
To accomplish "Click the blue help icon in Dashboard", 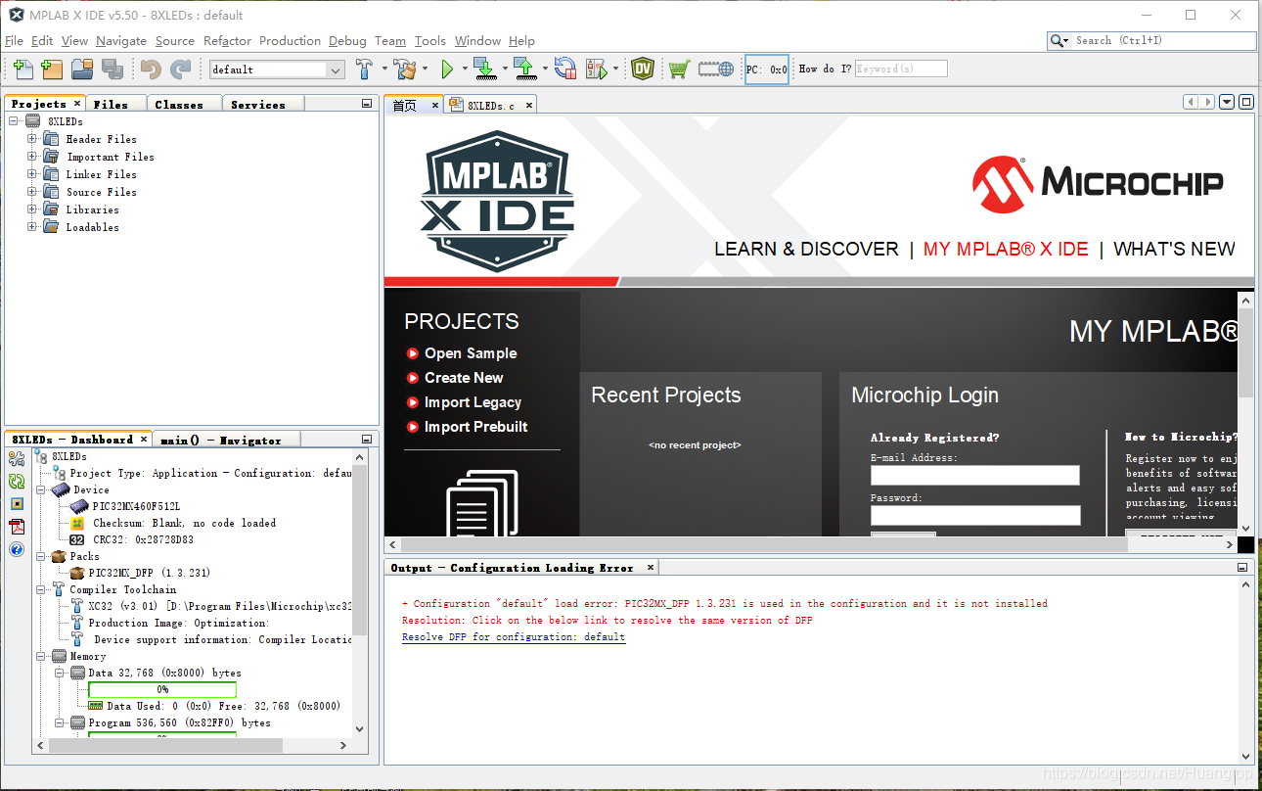I will (x=17, y=549).
